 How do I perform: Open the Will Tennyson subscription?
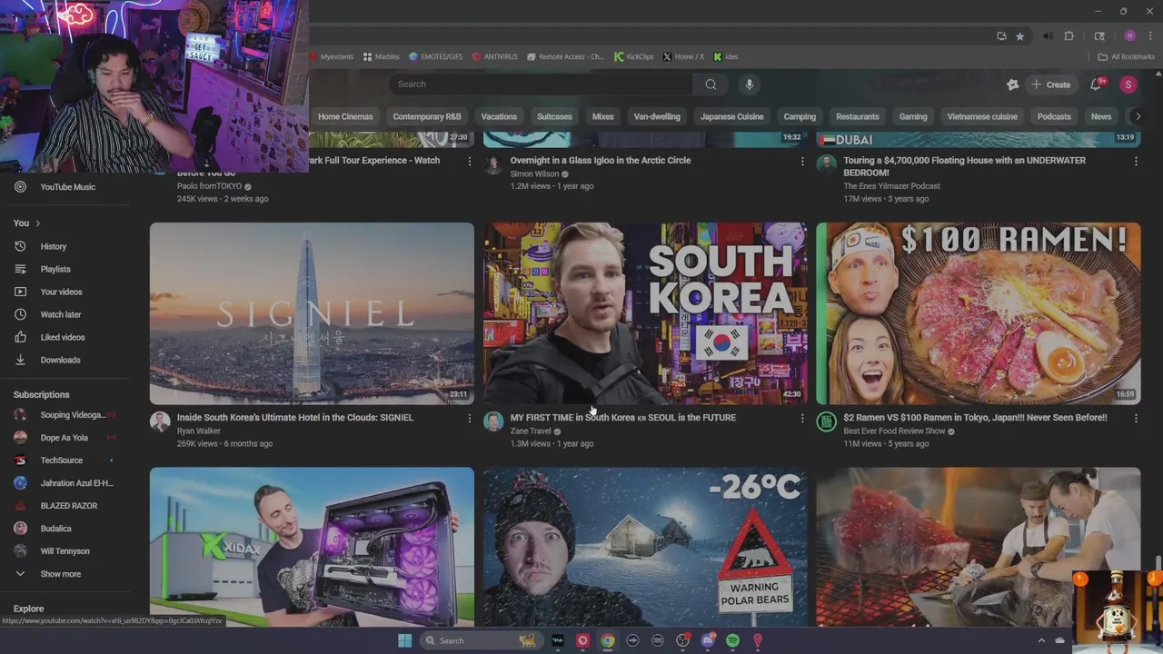[x=65, y=551]
